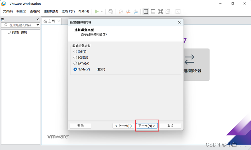Open the 帮助(H) menu
The width and height of the screenshot is (251, 150).
pos(84,11)
